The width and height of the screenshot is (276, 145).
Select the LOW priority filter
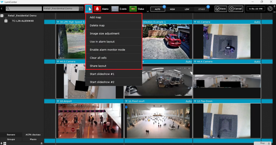[187, 9]
